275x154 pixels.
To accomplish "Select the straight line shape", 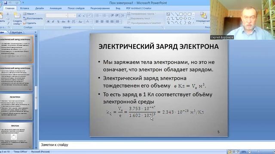I will [172, 14].
